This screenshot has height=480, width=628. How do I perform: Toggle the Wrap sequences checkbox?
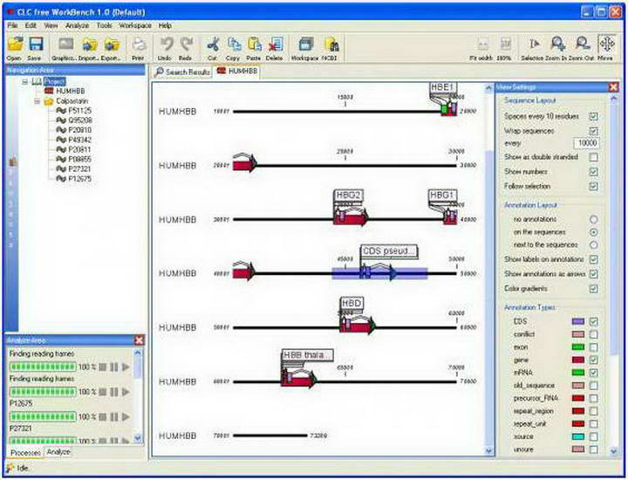coord(594,131)
